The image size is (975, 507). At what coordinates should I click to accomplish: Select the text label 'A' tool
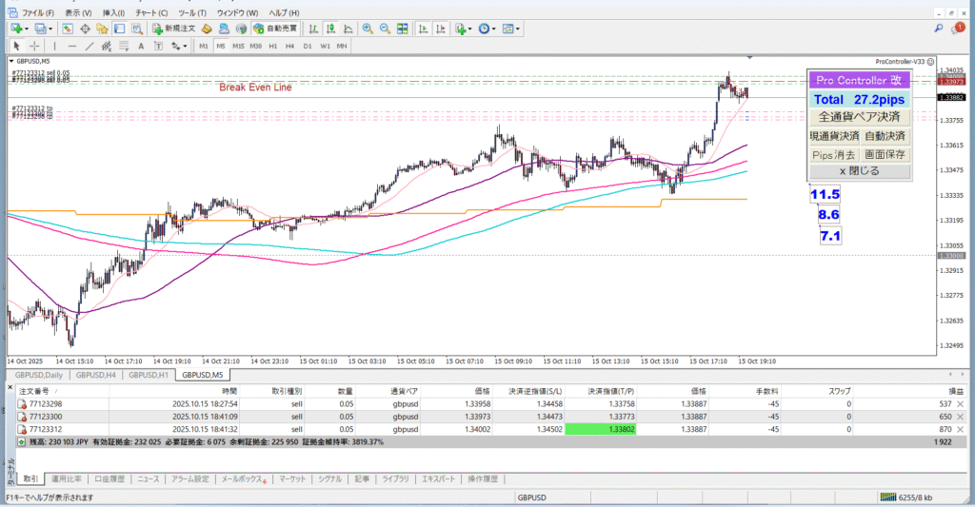pos(140,46)
